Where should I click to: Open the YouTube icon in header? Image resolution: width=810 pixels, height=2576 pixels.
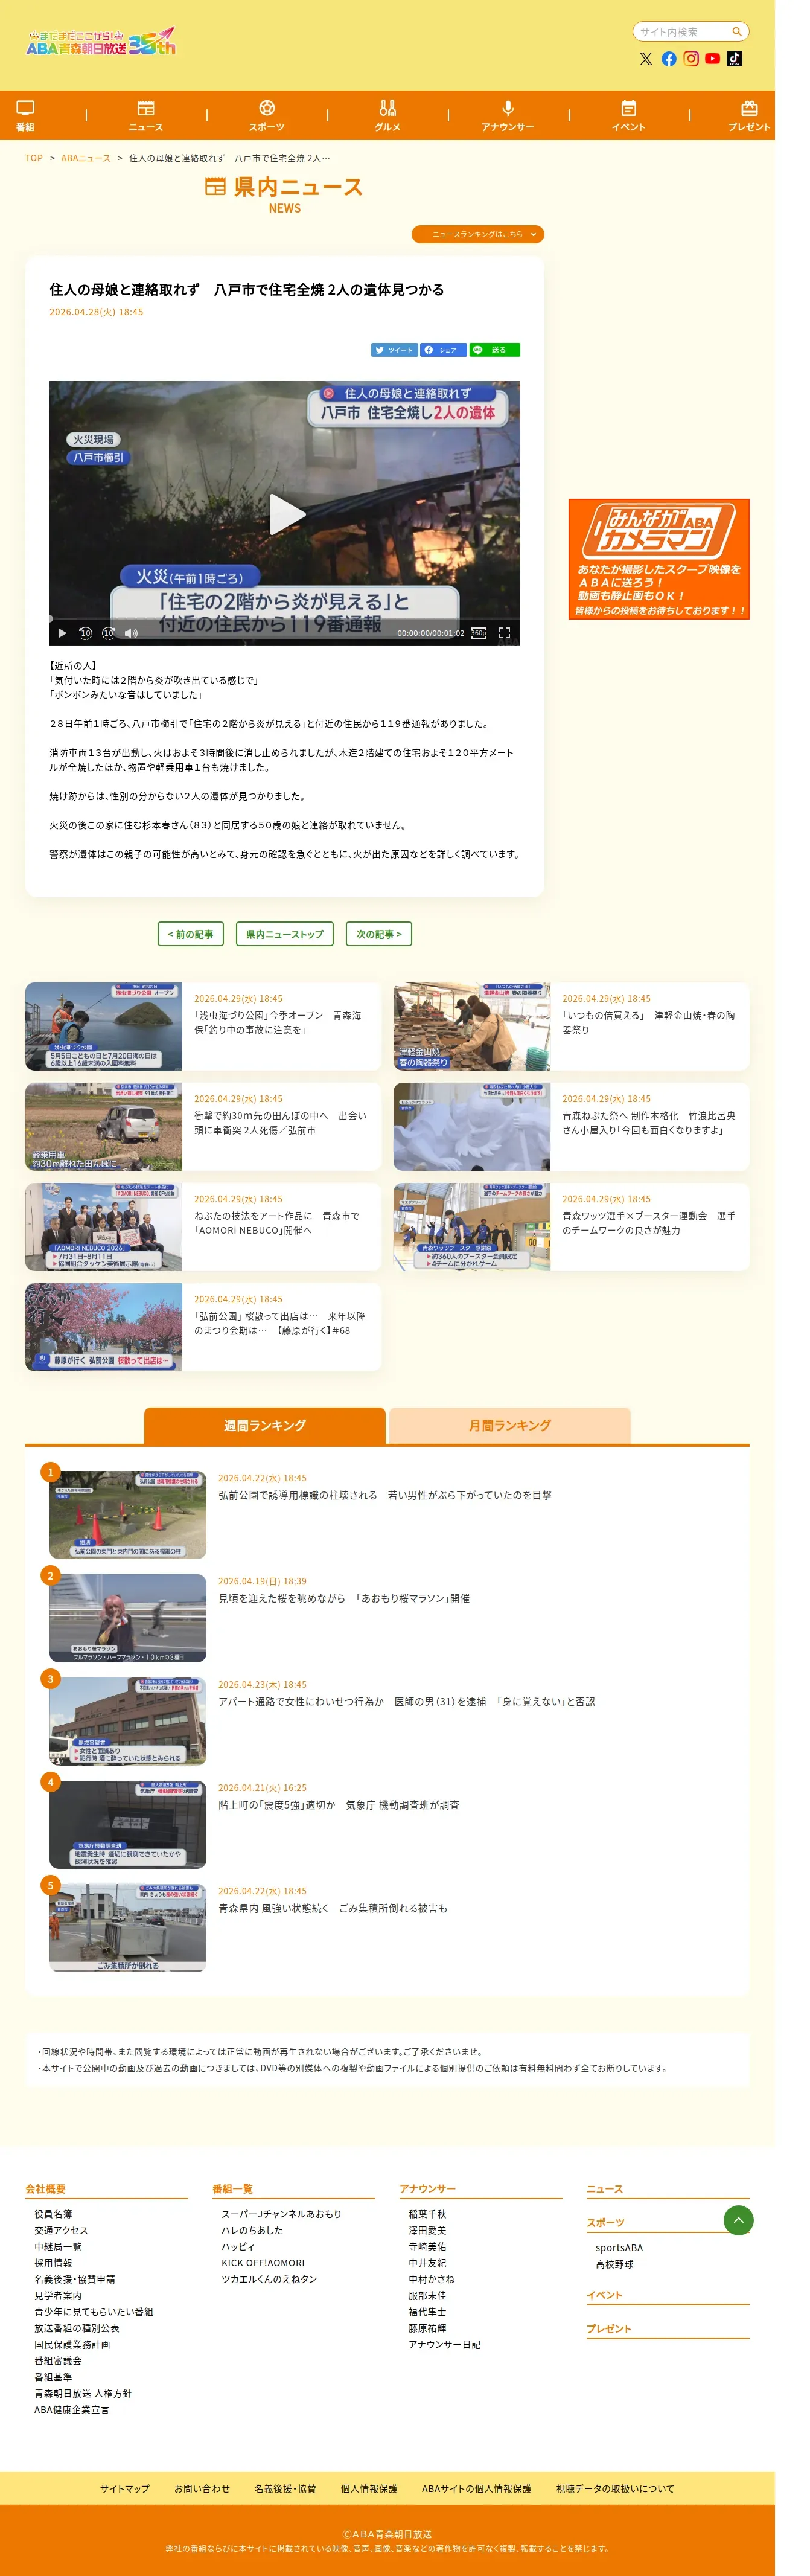712,59
